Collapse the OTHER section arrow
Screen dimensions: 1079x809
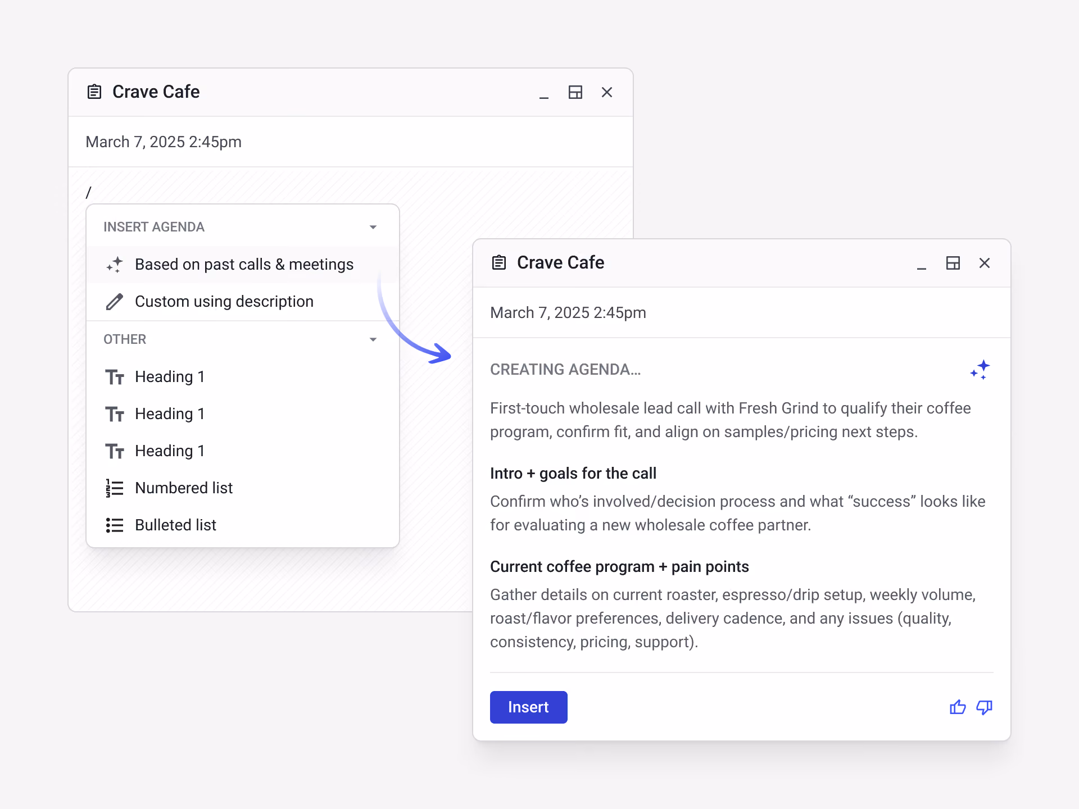tap(373, 339)
